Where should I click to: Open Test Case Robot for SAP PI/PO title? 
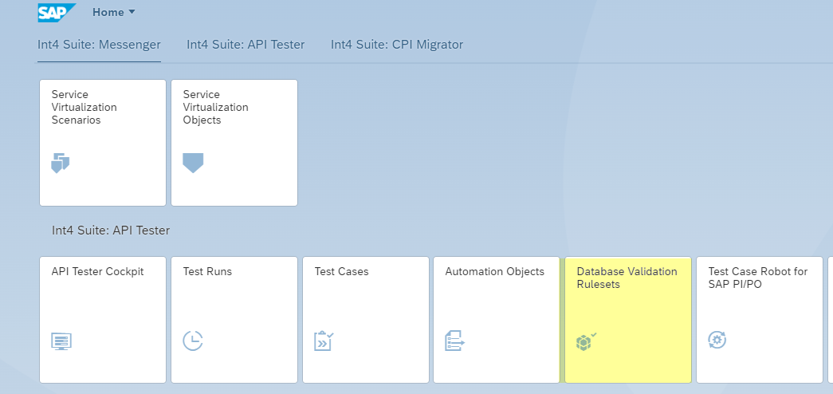pos(757,278)
